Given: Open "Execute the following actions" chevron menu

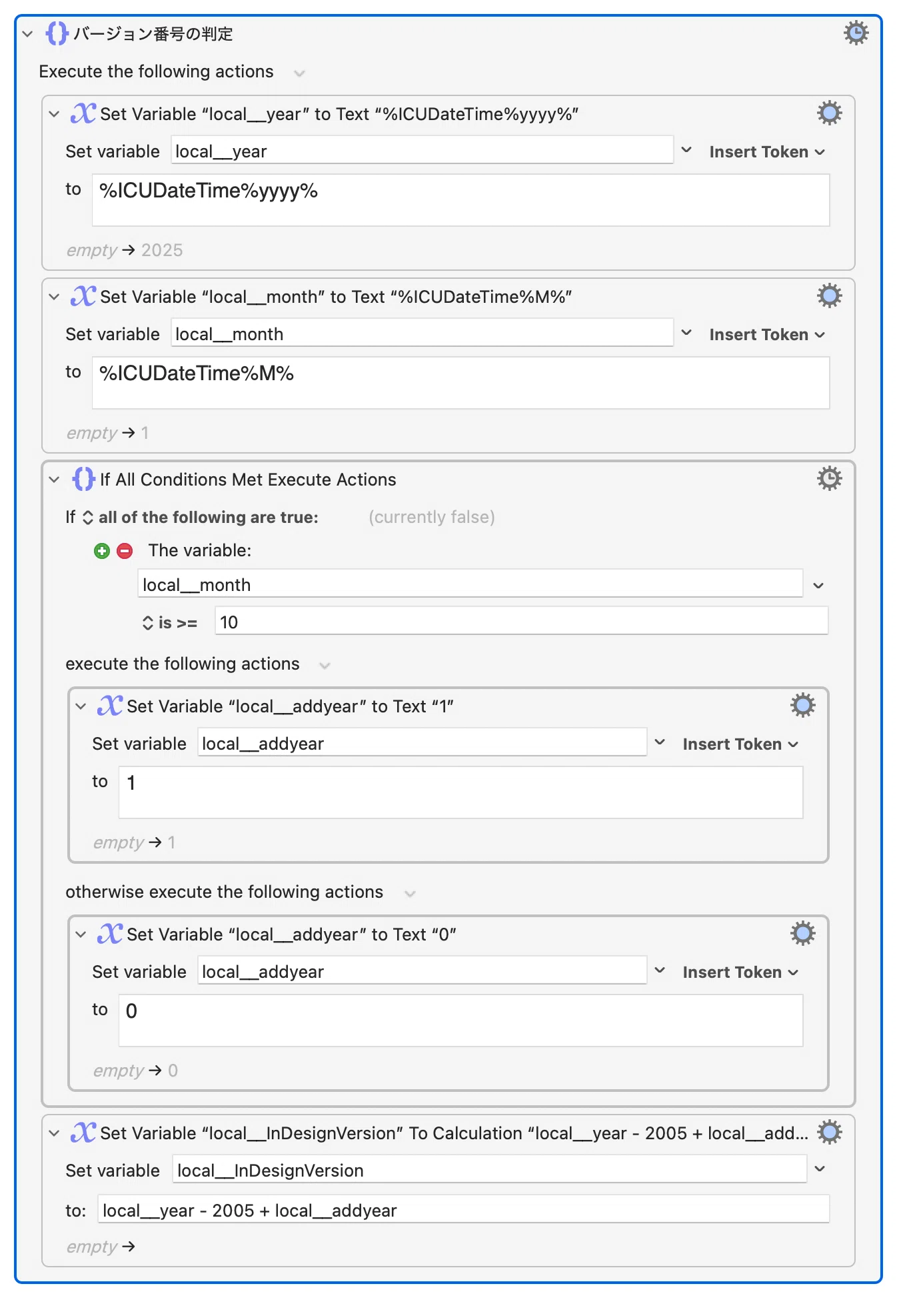Looking at the screenshot, I should point(300,73).
